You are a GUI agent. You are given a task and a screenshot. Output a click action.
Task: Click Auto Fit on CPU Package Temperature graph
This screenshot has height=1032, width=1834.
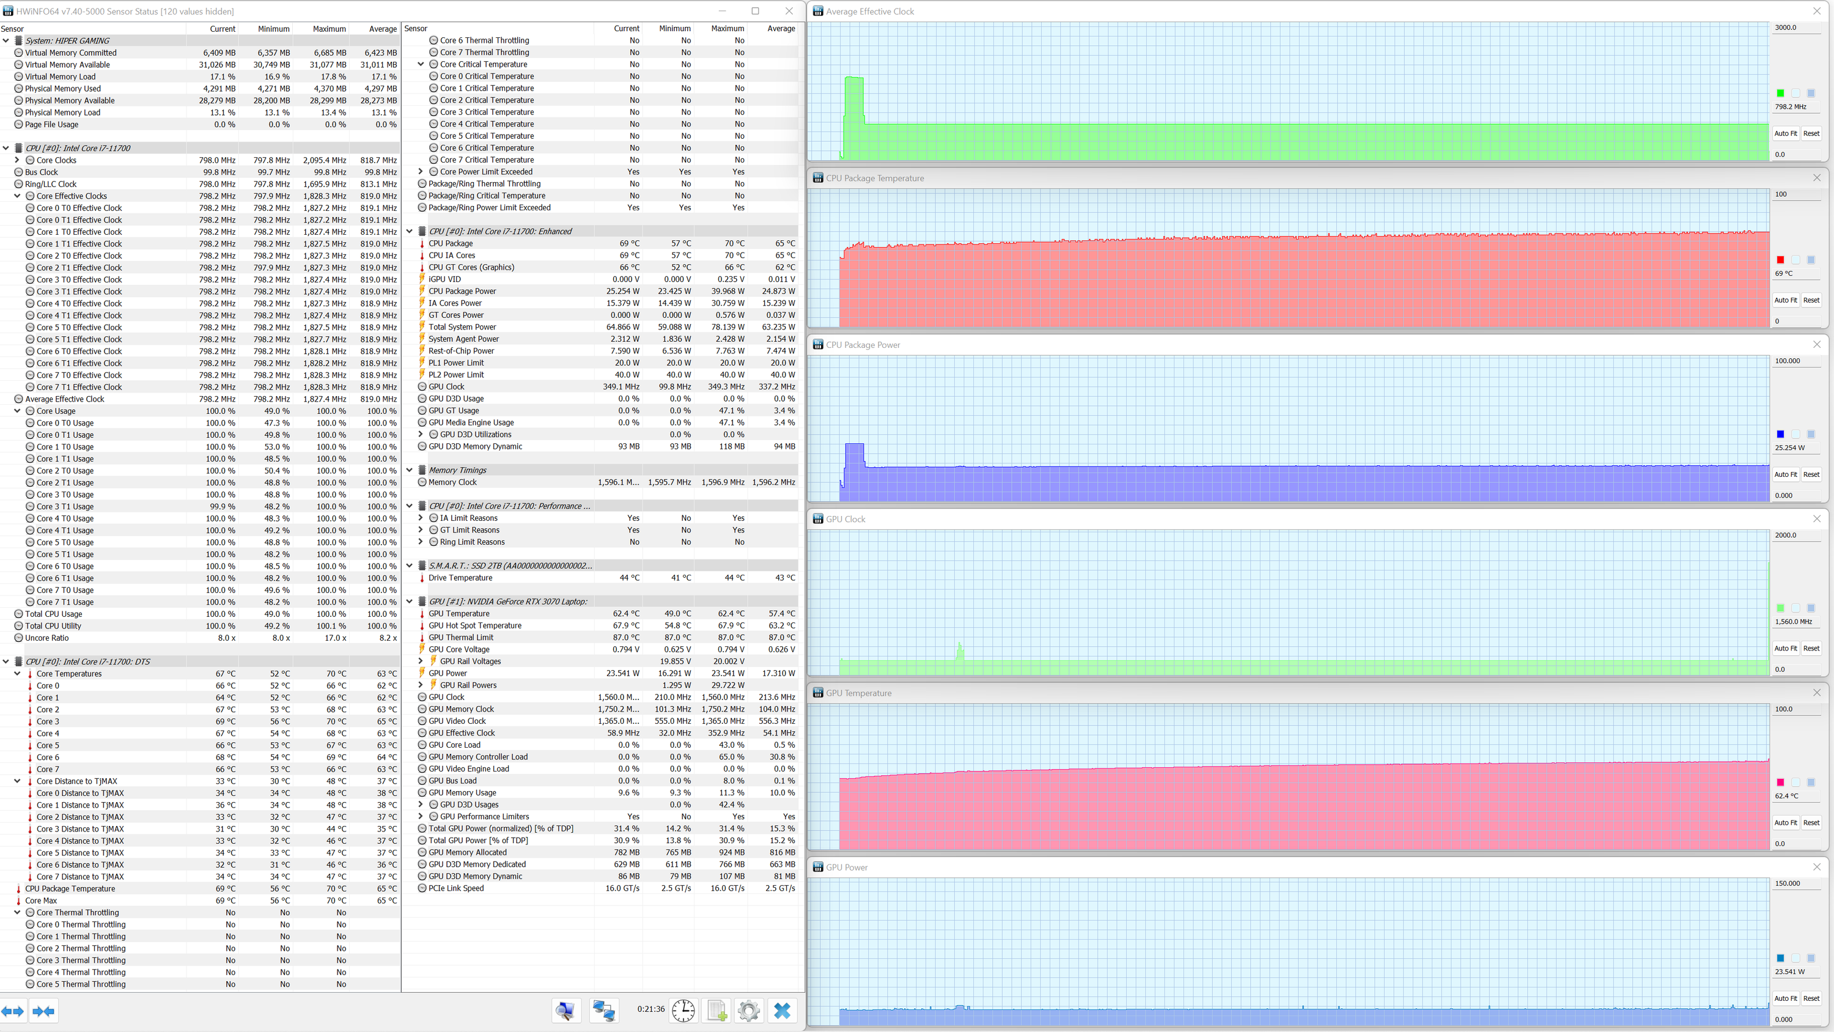point(1785,300)
